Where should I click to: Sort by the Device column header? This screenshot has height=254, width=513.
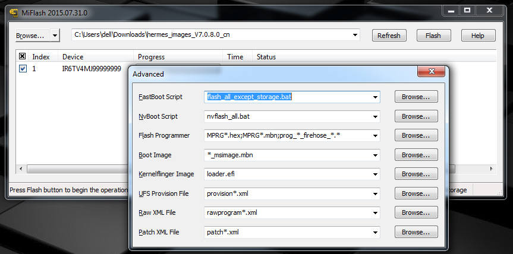click(95, 57)
